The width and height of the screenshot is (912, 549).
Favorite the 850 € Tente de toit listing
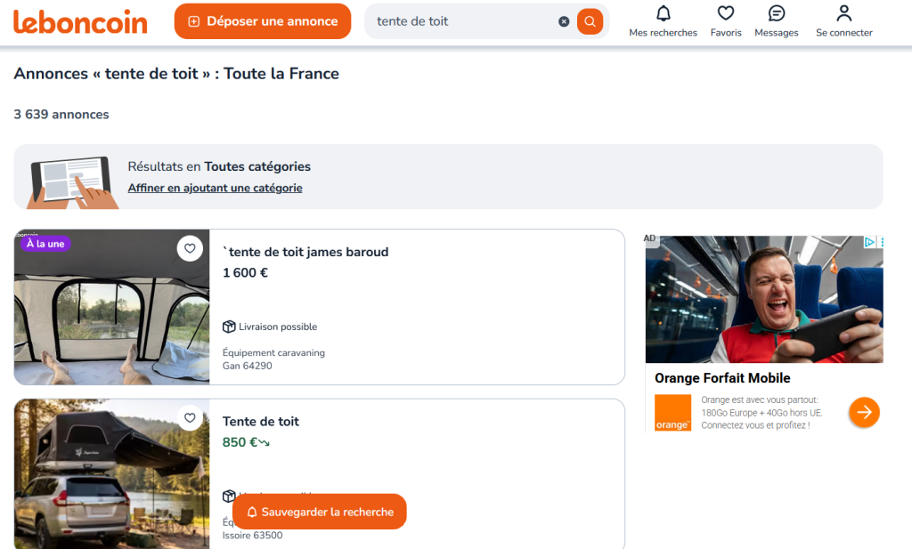190,417
